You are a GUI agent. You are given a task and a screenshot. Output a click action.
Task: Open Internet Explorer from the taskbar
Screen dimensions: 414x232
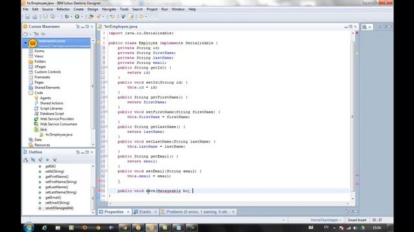[45, 227]
